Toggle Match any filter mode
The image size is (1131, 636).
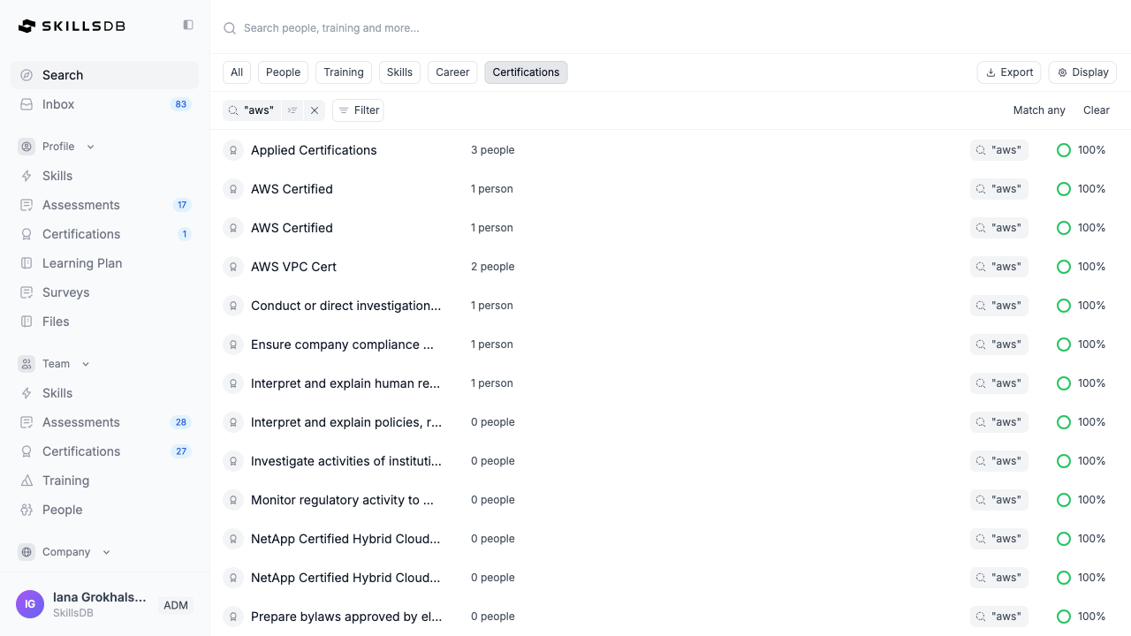tap(1039, 110)
